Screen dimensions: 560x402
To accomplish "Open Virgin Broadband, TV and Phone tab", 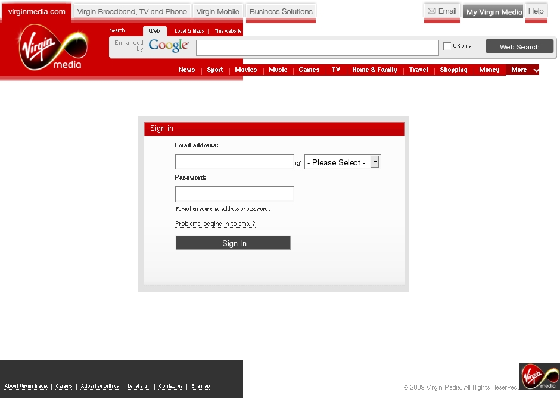I will click(x=132, y=12).
